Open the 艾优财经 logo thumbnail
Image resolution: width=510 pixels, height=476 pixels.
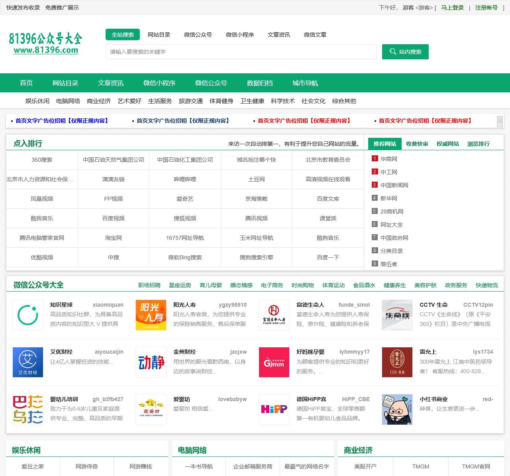[x=28, y=362]
